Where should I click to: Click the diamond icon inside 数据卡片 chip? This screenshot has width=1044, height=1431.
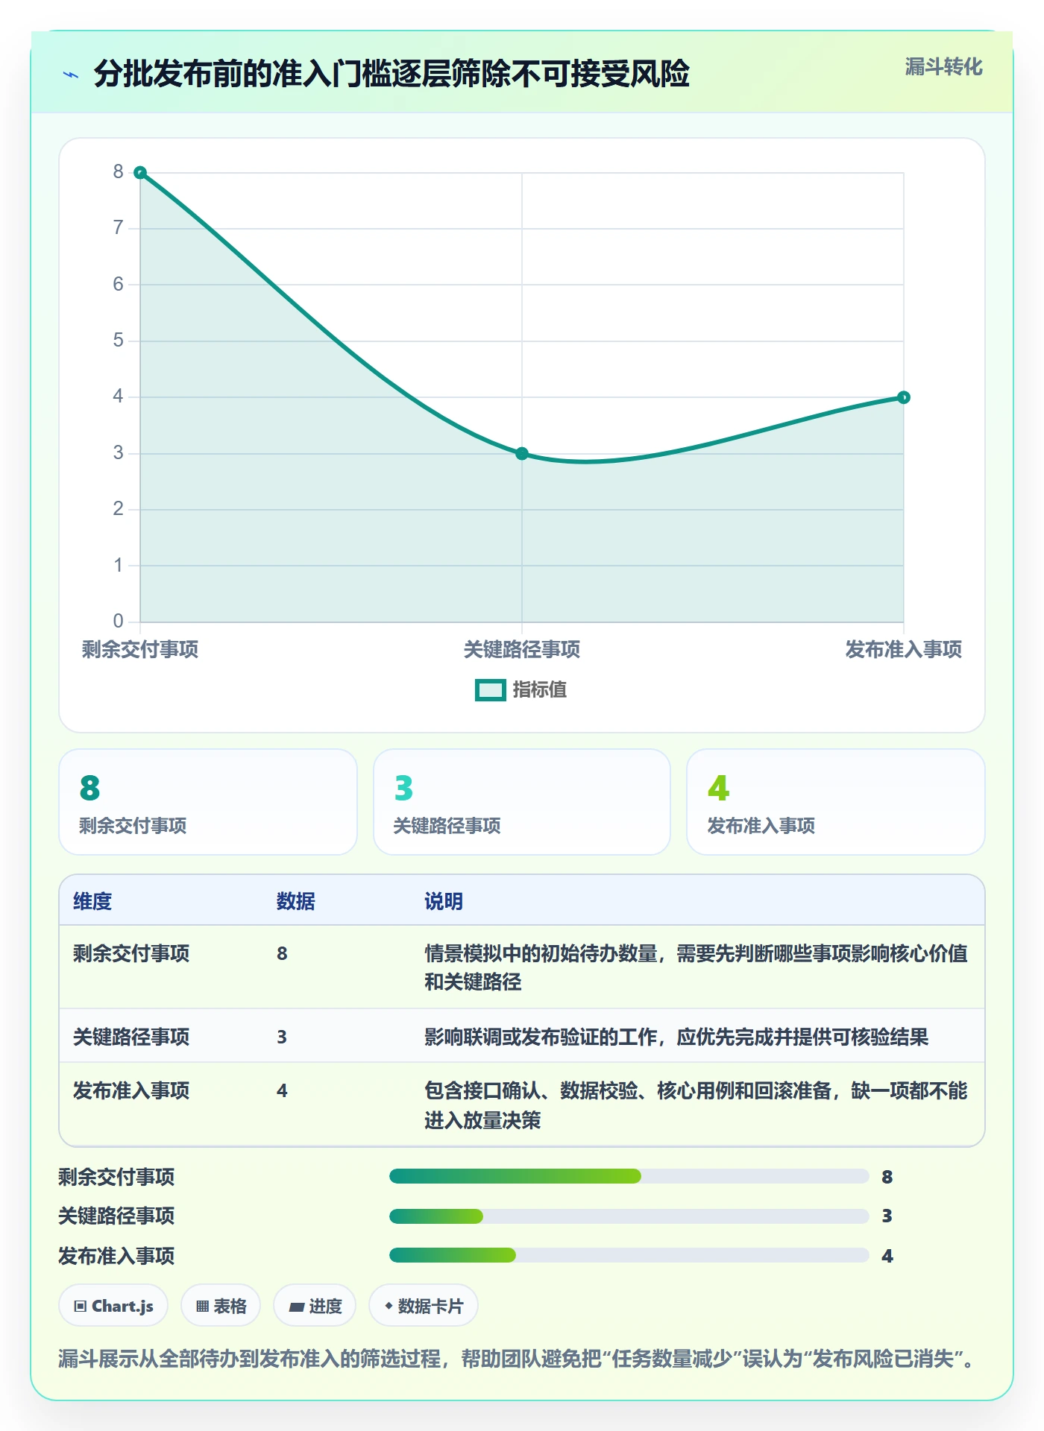[389, 1306]
